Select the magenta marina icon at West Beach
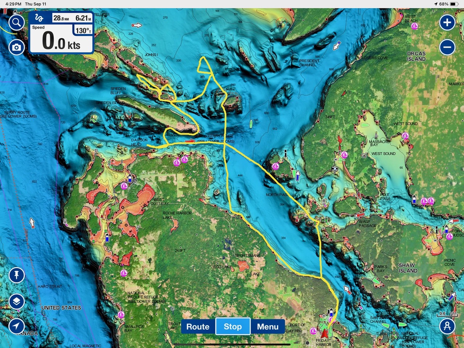The height and width of the screenshot is (348, 464). [x=414, y=26]
